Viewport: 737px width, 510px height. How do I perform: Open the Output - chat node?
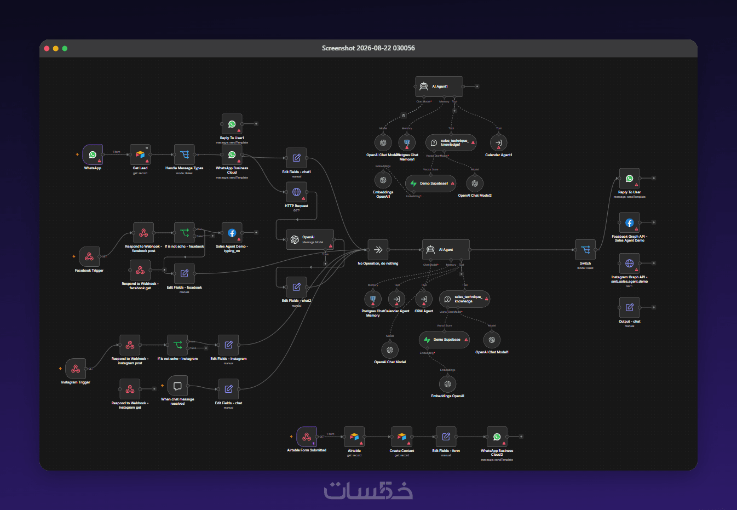tap(630, 307)
